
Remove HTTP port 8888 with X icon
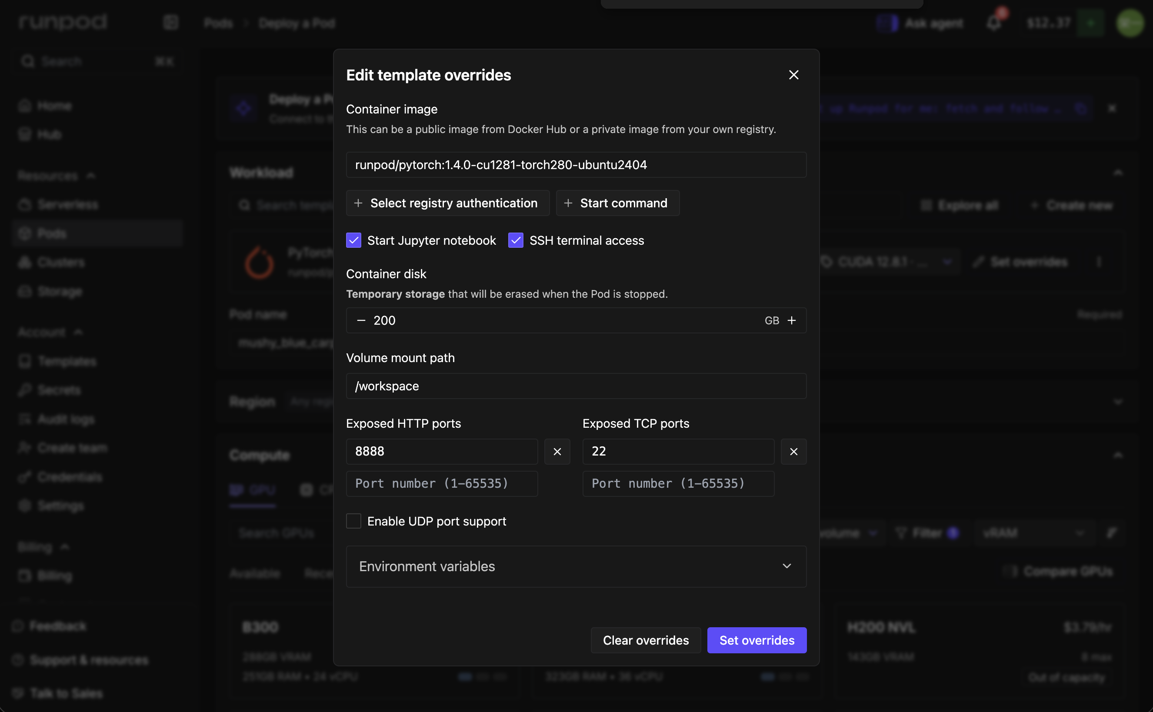(557, 452)
